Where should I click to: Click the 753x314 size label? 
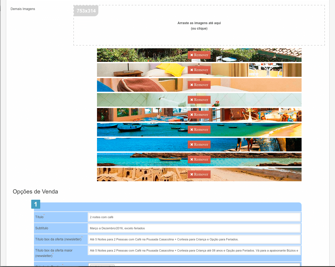(86, 11)
